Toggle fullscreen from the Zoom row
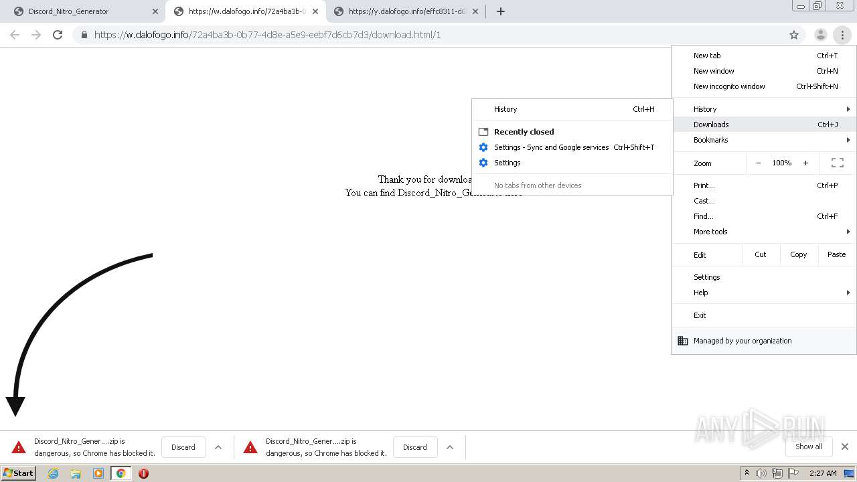This screenshot has height=482, width=857. (x=837, y=163)
